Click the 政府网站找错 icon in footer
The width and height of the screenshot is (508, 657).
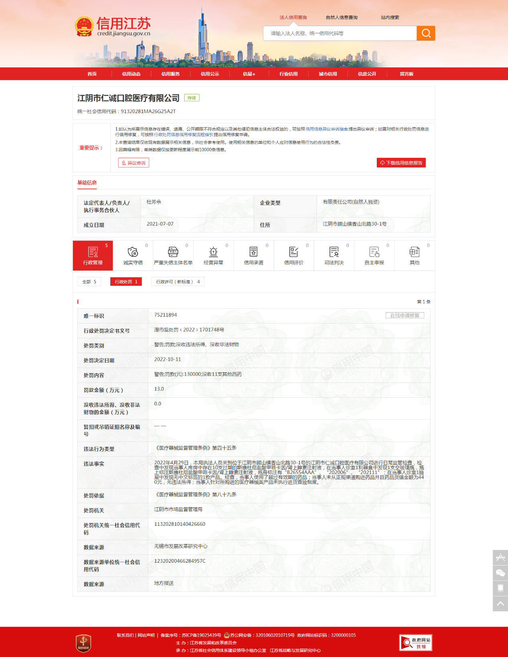coord(416,643)
